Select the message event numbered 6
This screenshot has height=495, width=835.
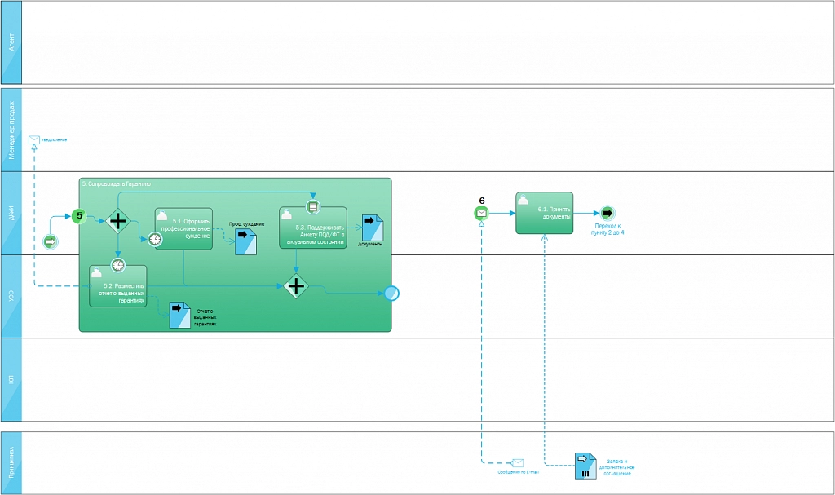tap(482, 214)
